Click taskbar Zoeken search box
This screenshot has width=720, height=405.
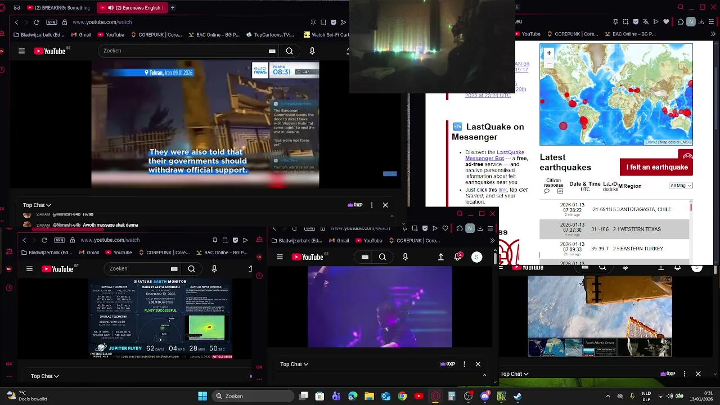coord(253,396)
